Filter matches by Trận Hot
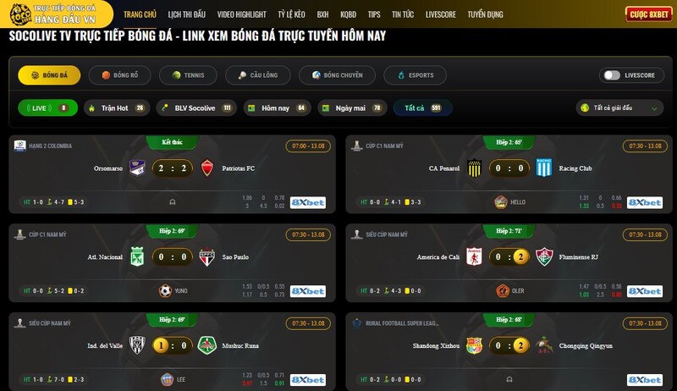Viewport: 677px width, 391px height. pos(117,107)
